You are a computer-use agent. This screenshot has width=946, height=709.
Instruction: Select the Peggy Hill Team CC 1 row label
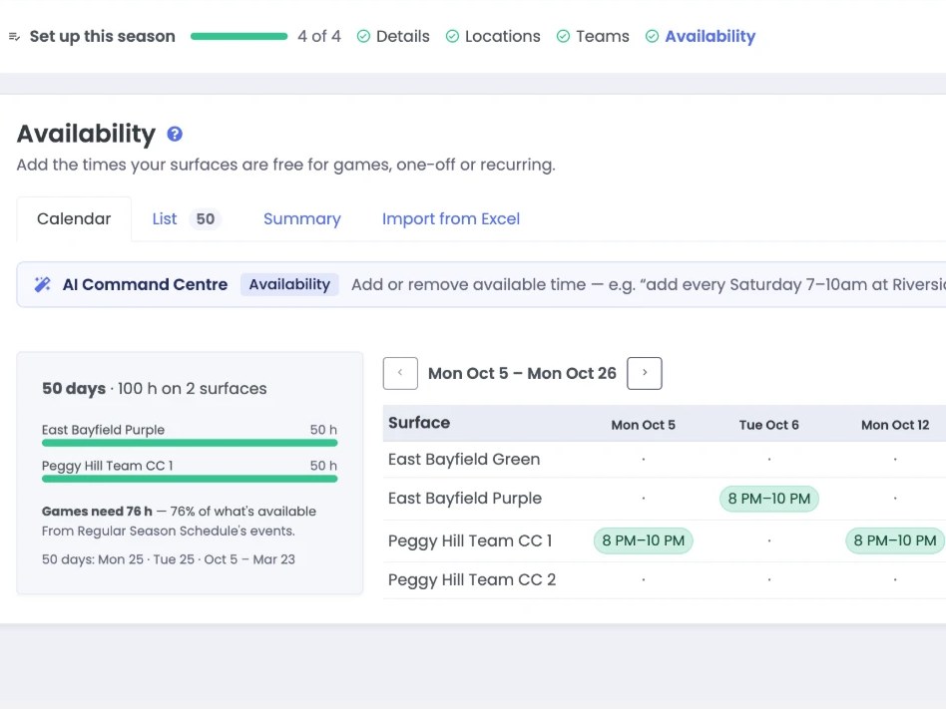coord(470,540)
